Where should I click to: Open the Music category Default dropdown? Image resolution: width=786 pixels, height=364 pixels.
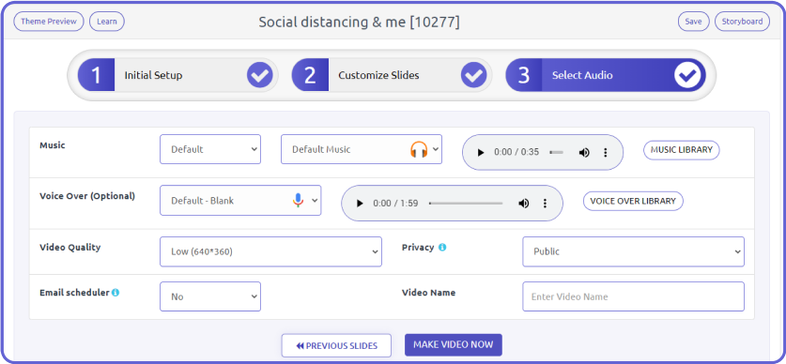pos(210,149)
